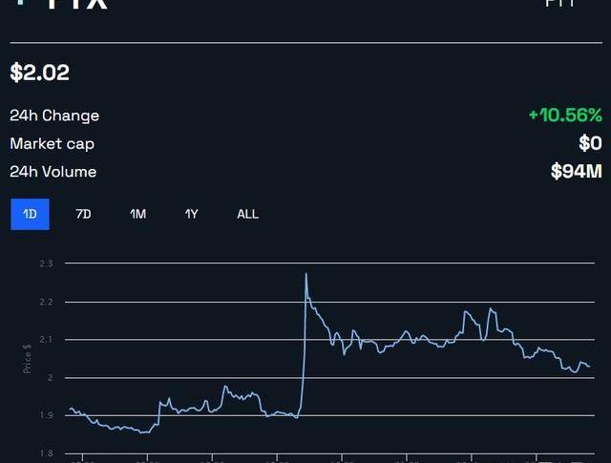Click the 24h Change label
Image resolution: width=611 pixels, height=463 pixels.
click(54, 116)
